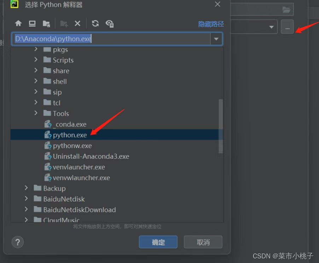Click the new folder toolbar icon

click(x=64, y=24)
